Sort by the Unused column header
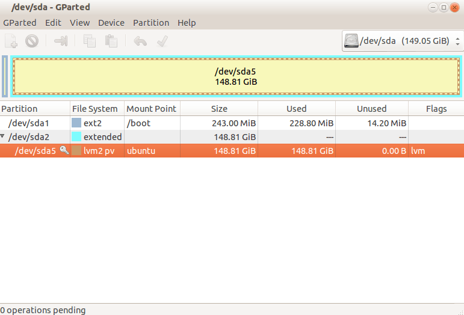464x315 pixels. coord(371,109)
